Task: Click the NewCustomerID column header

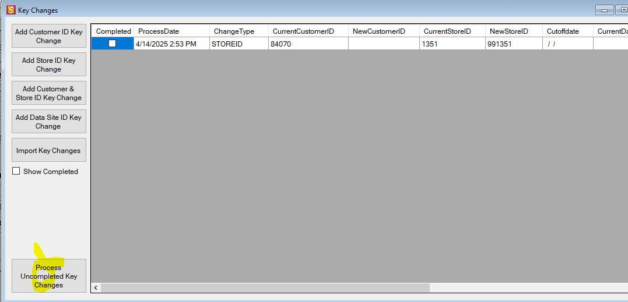Action: [384, 31]
